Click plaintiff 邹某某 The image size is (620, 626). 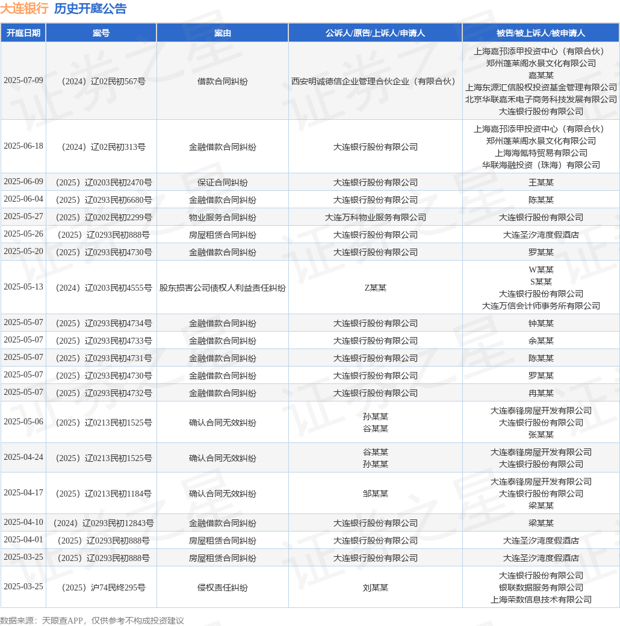pyautogui.click(x=375, y=494)
